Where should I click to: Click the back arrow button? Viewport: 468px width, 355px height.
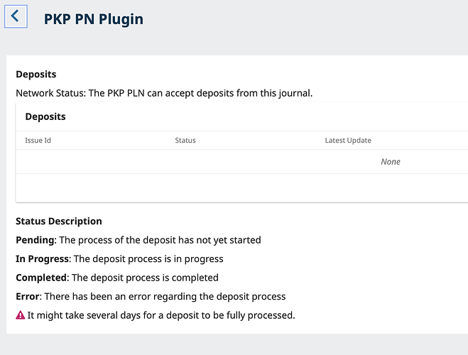[x=16, y=16]
